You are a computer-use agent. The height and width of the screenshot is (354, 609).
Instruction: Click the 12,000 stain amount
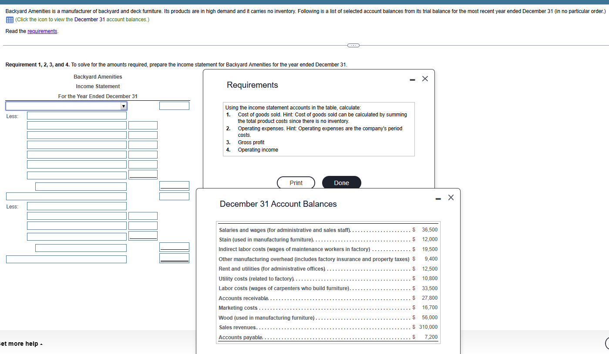pos(430,239)
